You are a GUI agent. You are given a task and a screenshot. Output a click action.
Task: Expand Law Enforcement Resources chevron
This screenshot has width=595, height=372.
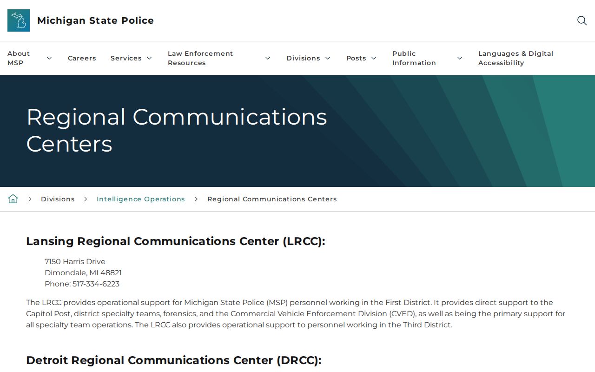click(x=268, y=58)
